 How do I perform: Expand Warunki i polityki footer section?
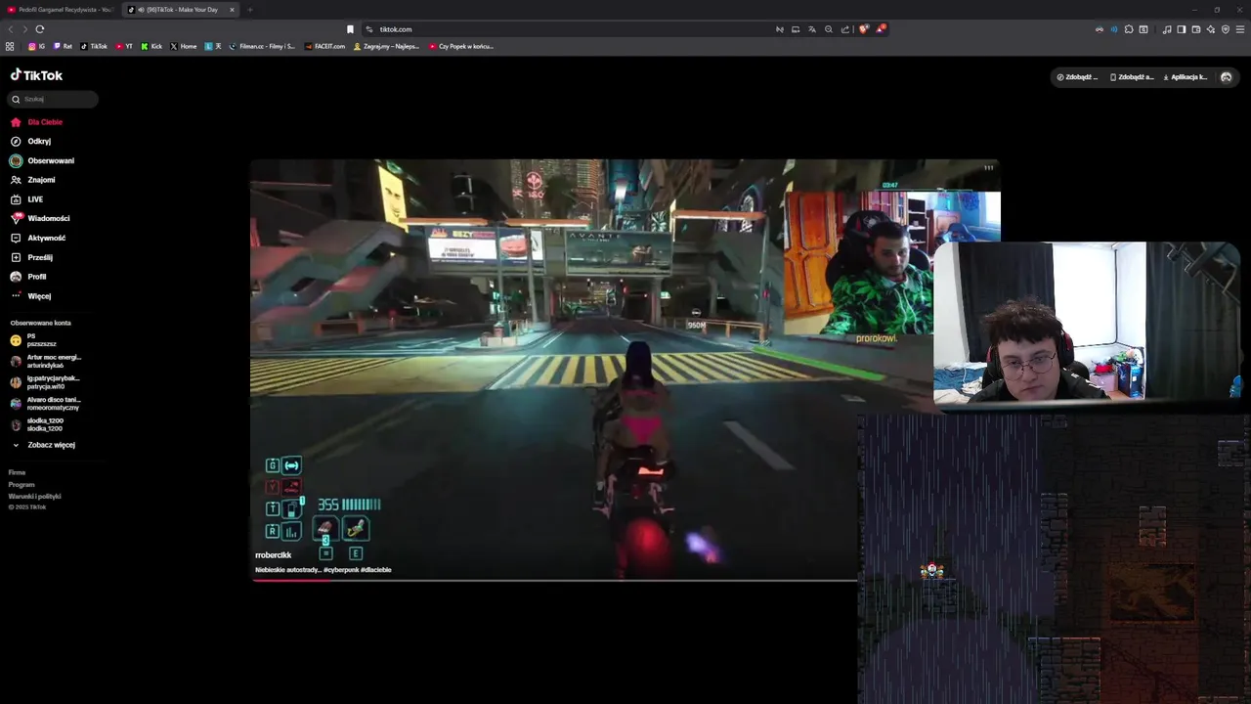click(x=35, y=496)
